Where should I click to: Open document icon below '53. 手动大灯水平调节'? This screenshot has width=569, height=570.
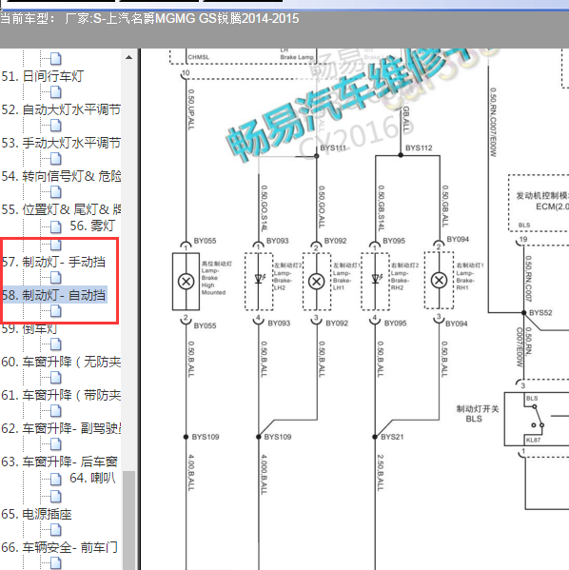[55, 159]
